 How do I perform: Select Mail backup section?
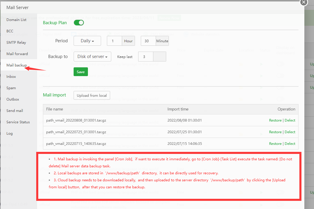pyautogui.click(x=17, y=65)
